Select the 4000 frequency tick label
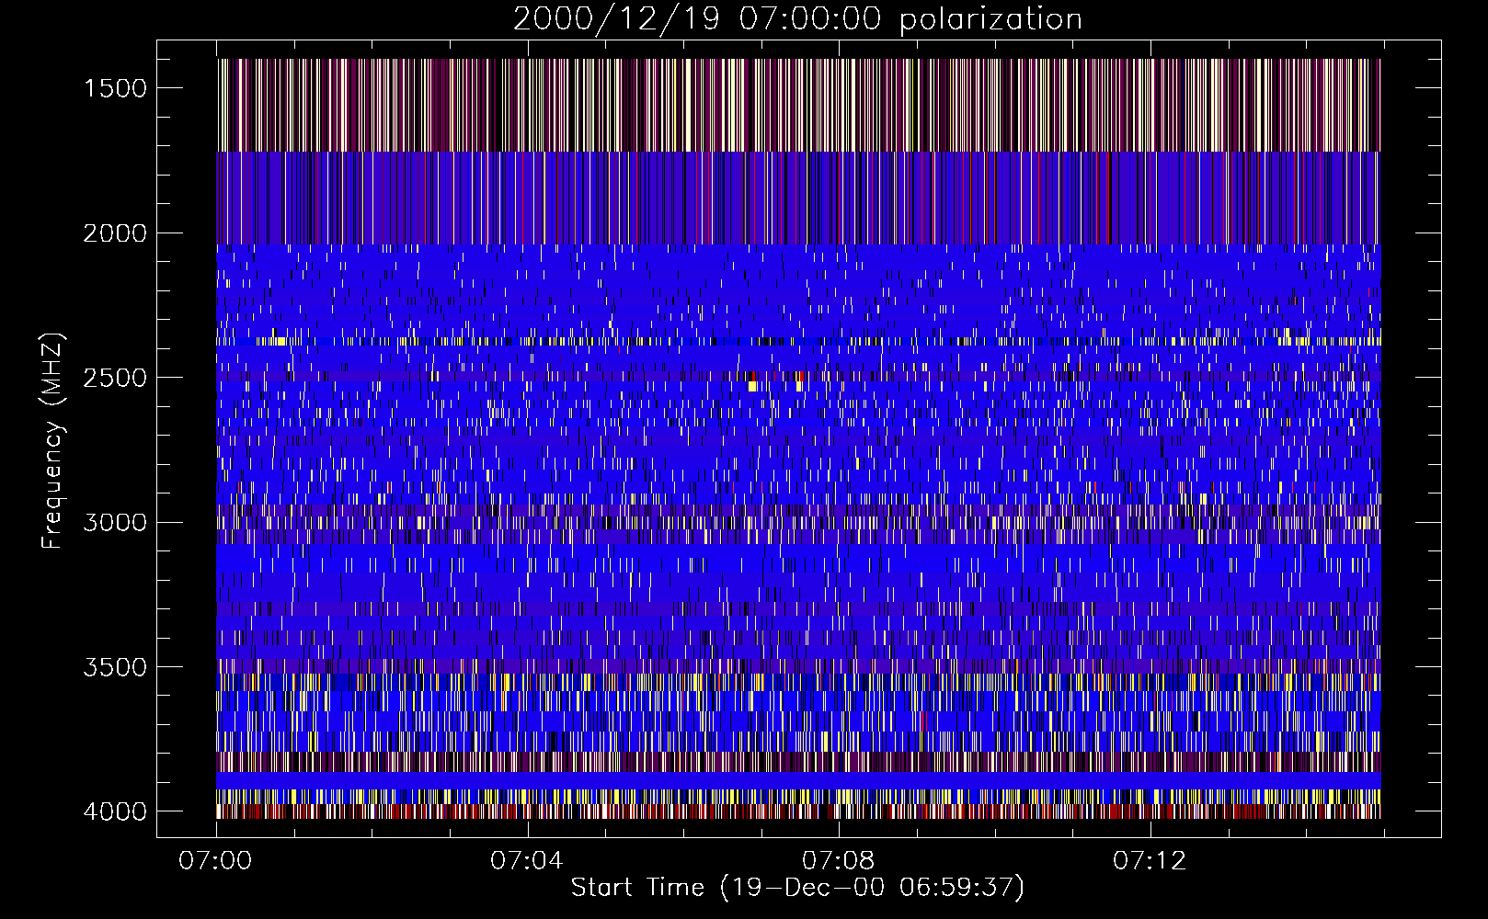1488x919 pixels. click(115, 811)
